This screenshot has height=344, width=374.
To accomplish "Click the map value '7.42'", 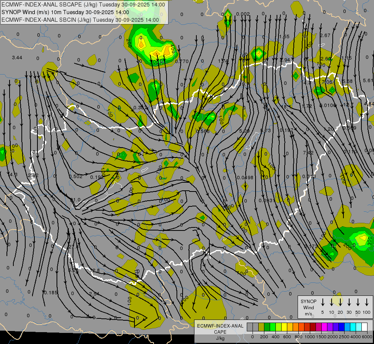I will point(308,153).
